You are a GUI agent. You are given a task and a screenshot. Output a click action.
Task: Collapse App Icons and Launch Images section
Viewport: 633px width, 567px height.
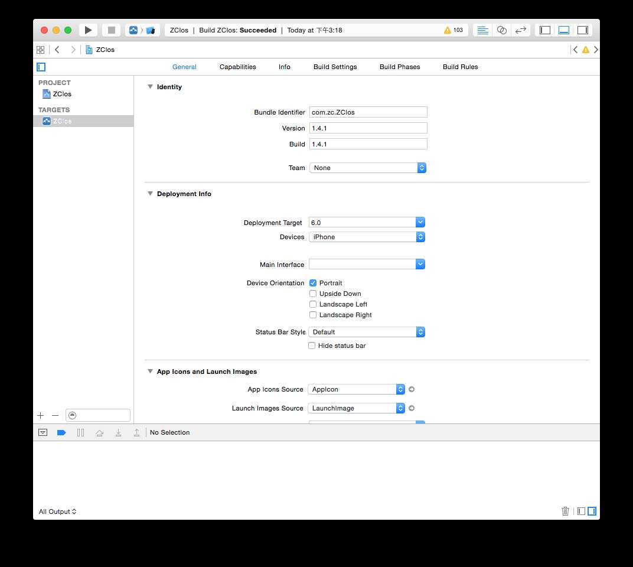pos(150,371)
